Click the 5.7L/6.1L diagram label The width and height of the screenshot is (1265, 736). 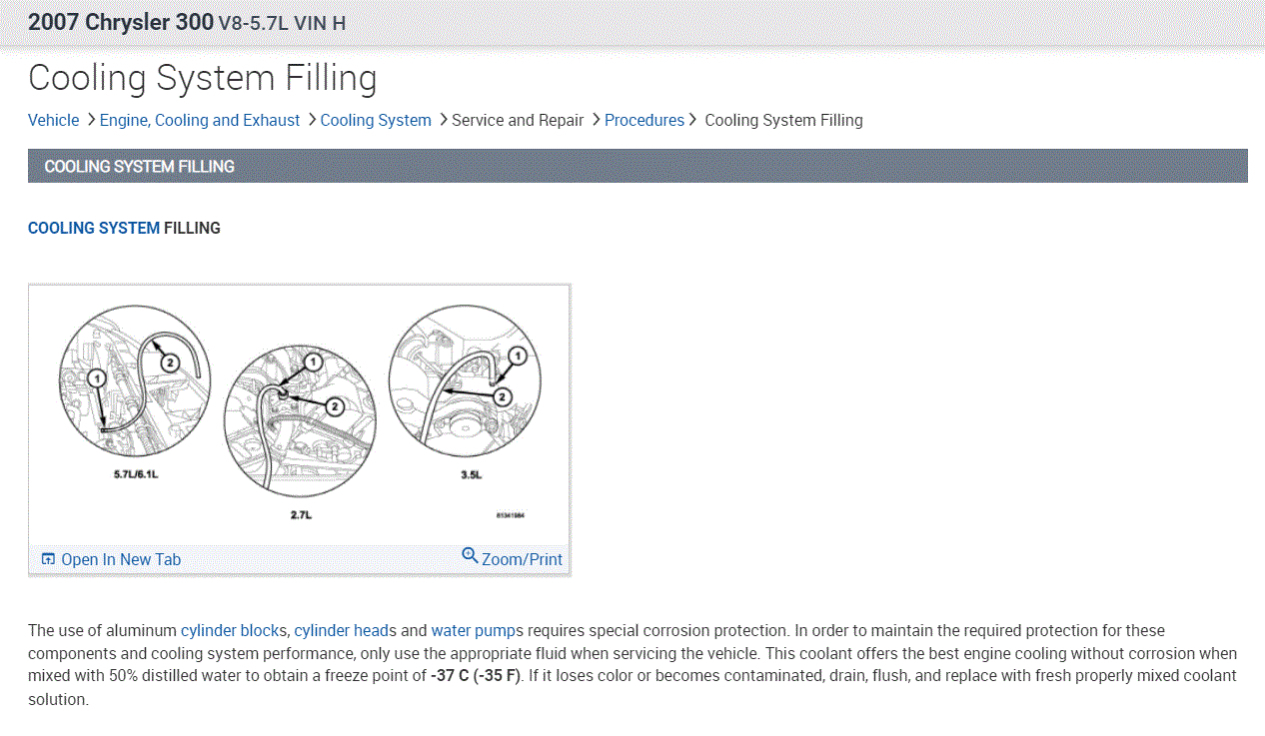[136, 474]
